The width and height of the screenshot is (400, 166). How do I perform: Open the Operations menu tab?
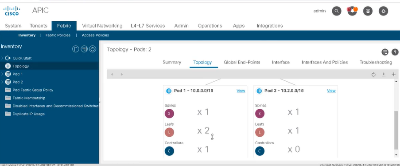[210, 26]
